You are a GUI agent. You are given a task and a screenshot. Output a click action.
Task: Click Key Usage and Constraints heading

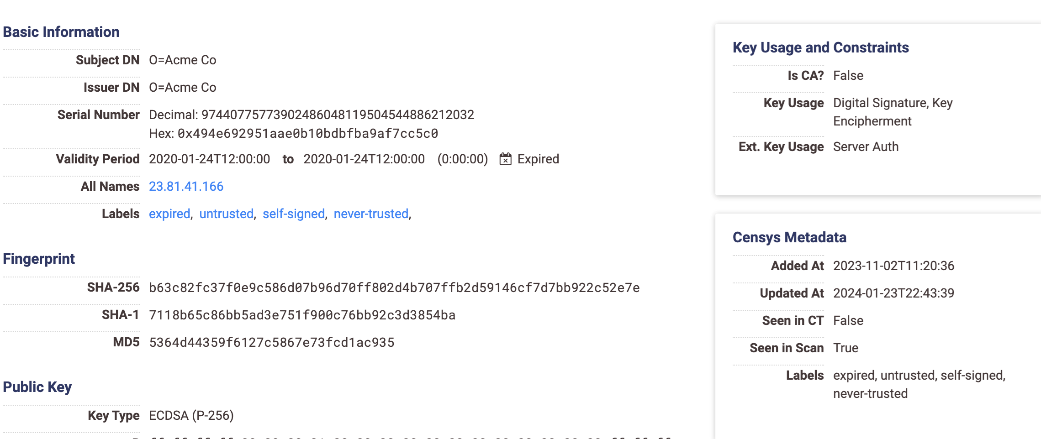click(x=820, y=47)
